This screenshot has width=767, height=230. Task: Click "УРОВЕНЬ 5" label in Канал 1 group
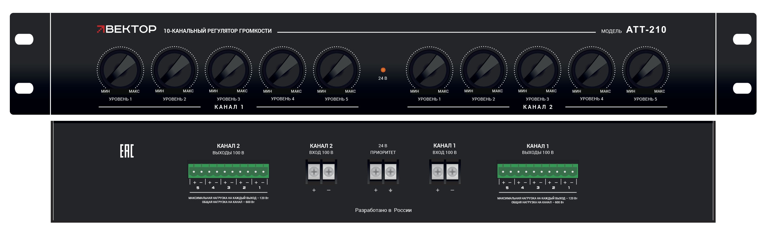point(337,99)
